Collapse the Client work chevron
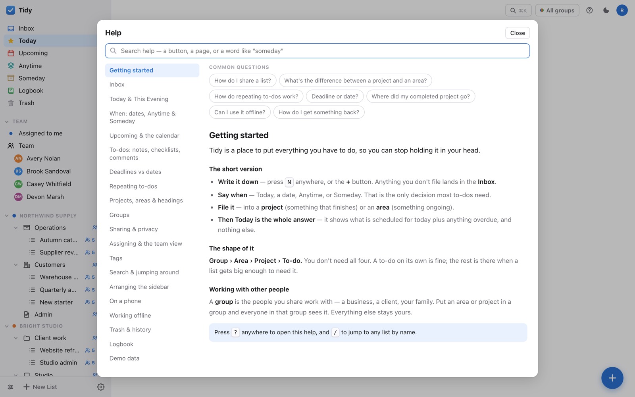This screenshot has width=635, height=397. (16, 338)
